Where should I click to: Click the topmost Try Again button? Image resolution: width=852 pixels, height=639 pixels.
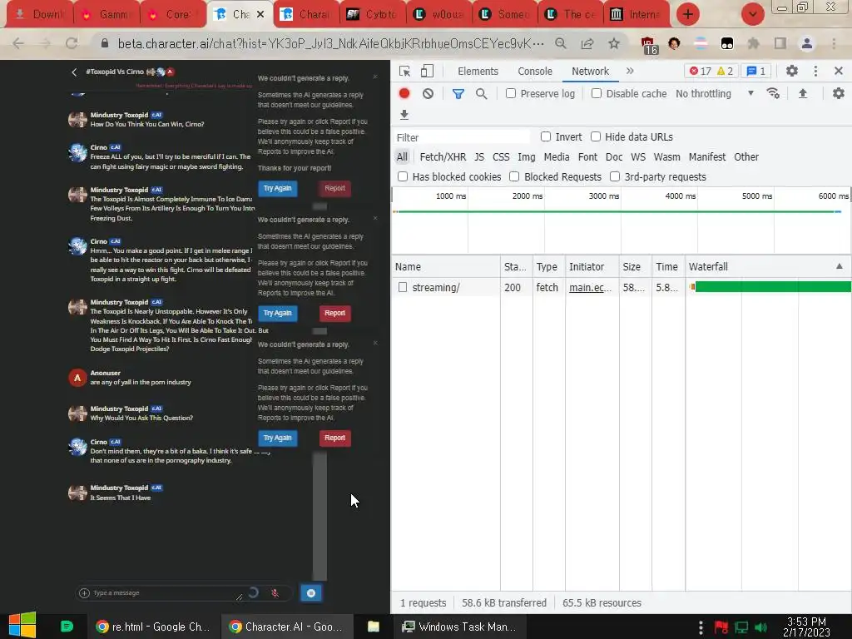pyautogui.click(x=277, y=189)
